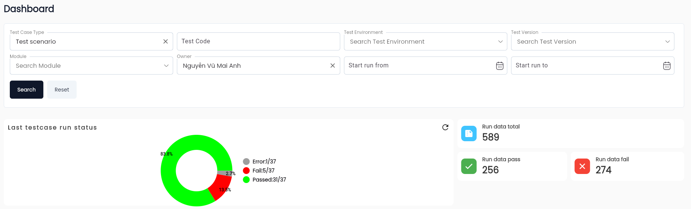Toggle the red Fail legend swatch

(x=246, y=171)
